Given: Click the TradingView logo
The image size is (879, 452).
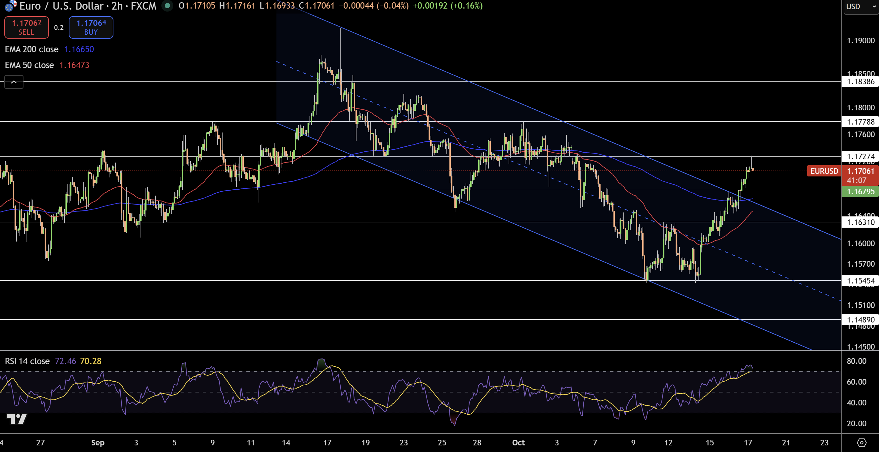Looking at the screenshot, I should [17, 419].
